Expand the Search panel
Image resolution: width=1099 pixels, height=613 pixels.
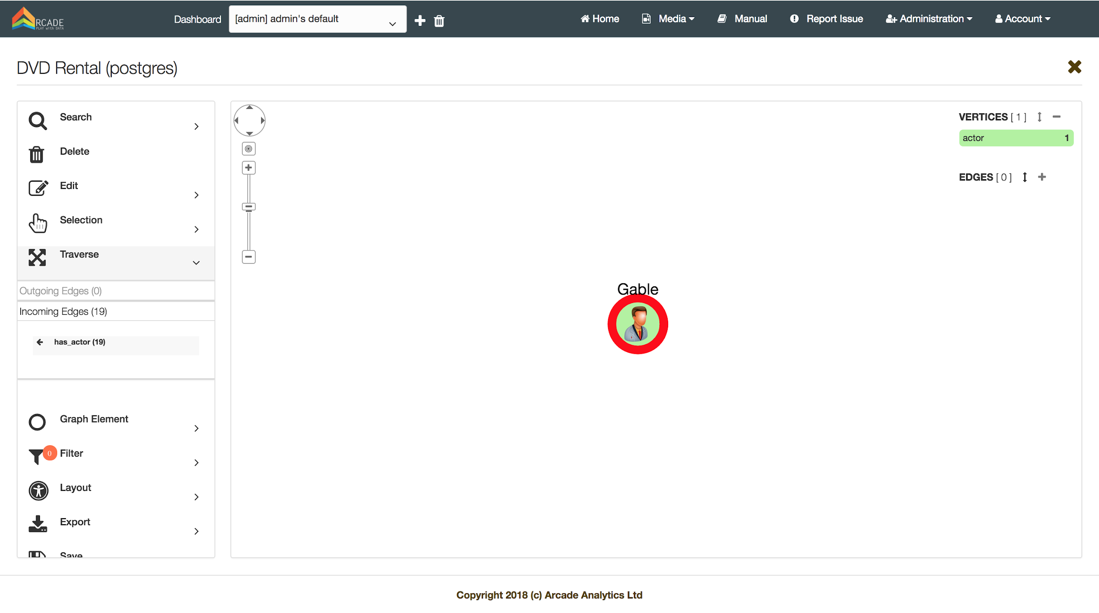196,126
